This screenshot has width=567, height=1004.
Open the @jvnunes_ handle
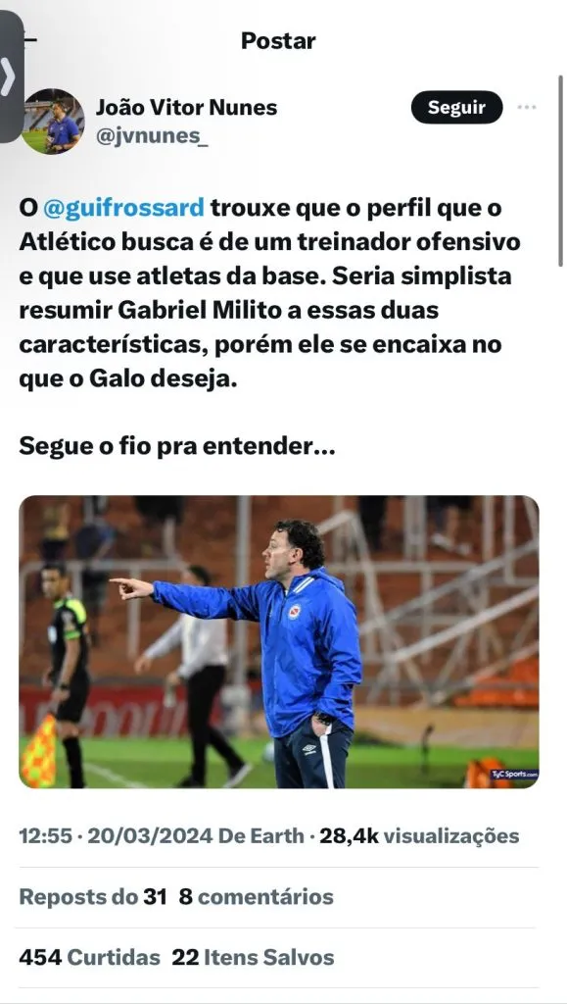[x=152, y=137]
